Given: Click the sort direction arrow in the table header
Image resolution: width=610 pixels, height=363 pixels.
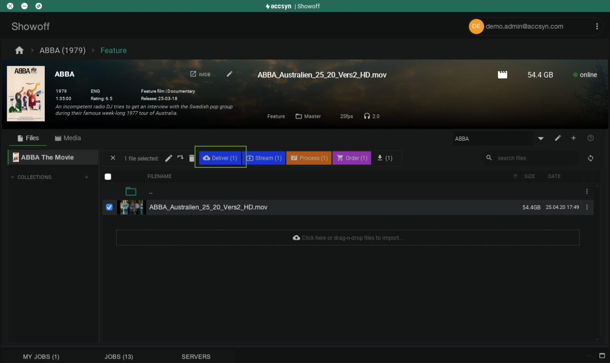Looking at the screenshot, I should 515,176.
